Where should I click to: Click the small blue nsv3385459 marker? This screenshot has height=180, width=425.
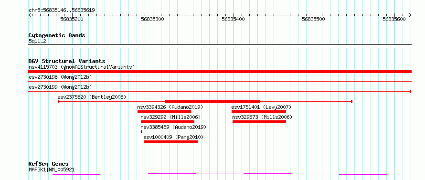[141, 132]
